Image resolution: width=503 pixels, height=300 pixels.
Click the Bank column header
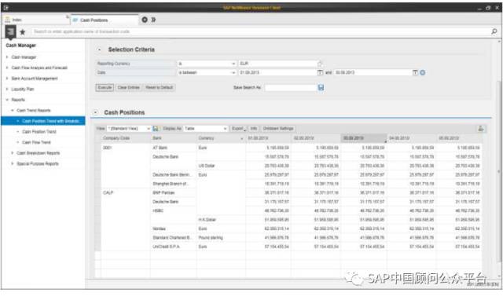(x=173, y=138)
